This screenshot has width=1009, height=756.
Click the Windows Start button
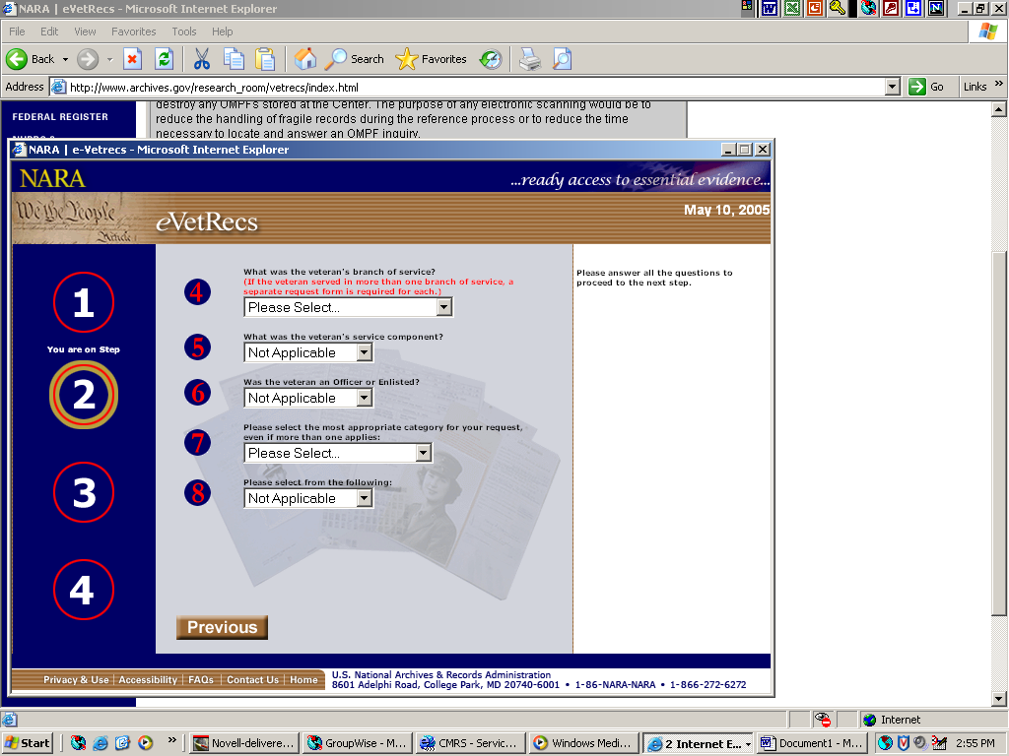[x=27, y=743]
